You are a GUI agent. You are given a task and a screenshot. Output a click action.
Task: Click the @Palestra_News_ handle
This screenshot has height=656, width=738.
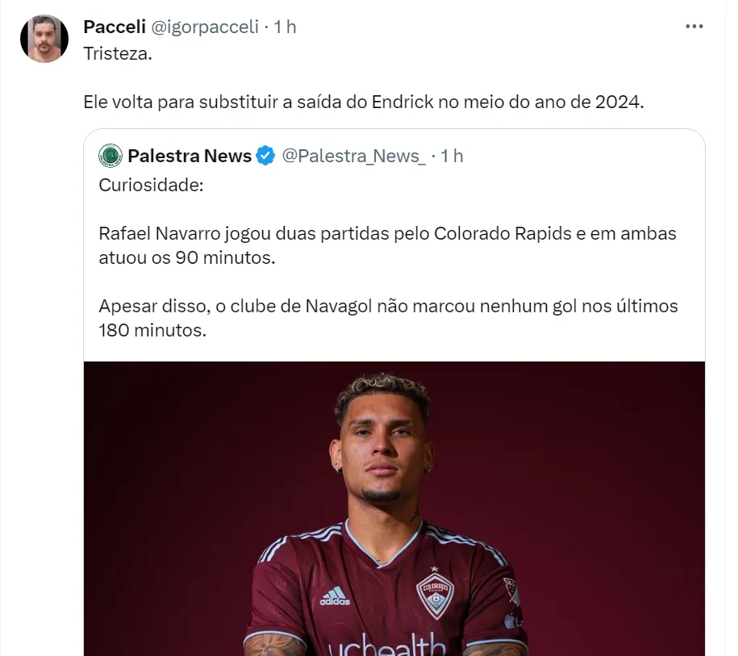pyautogui.click(x=353, y=156)
